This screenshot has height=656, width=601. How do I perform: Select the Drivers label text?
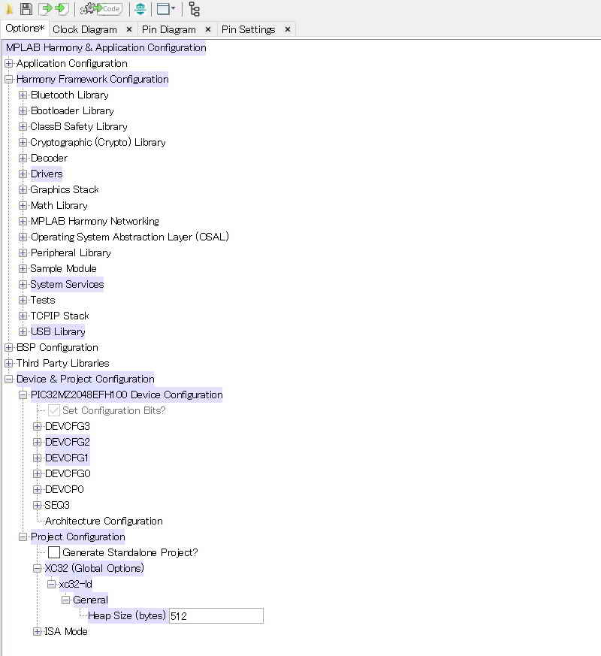point(47,174)
